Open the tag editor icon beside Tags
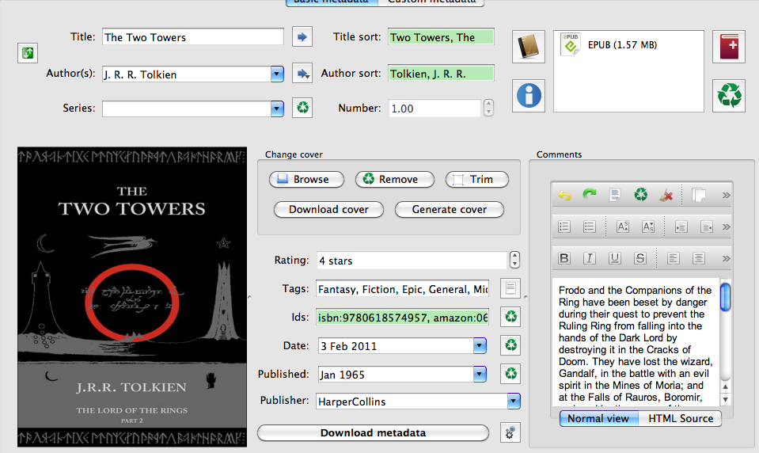This screenshot has height=453, width=759. pyautogui.click(x=510, y=288)
